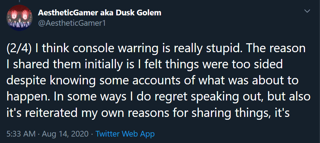This screenshot has width=320, height=143.
Task: Visit the @AestheticGamer1 handle
Action: coord(72,24)
